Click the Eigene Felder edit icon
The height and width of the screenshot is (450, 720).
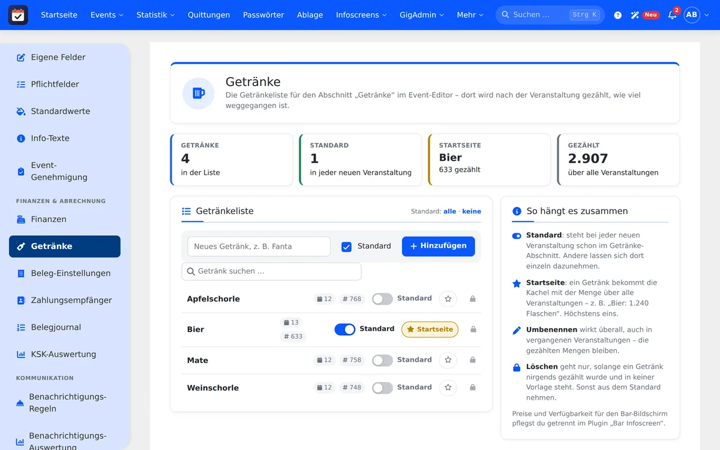pyautogui.click(x=21, y=58)
